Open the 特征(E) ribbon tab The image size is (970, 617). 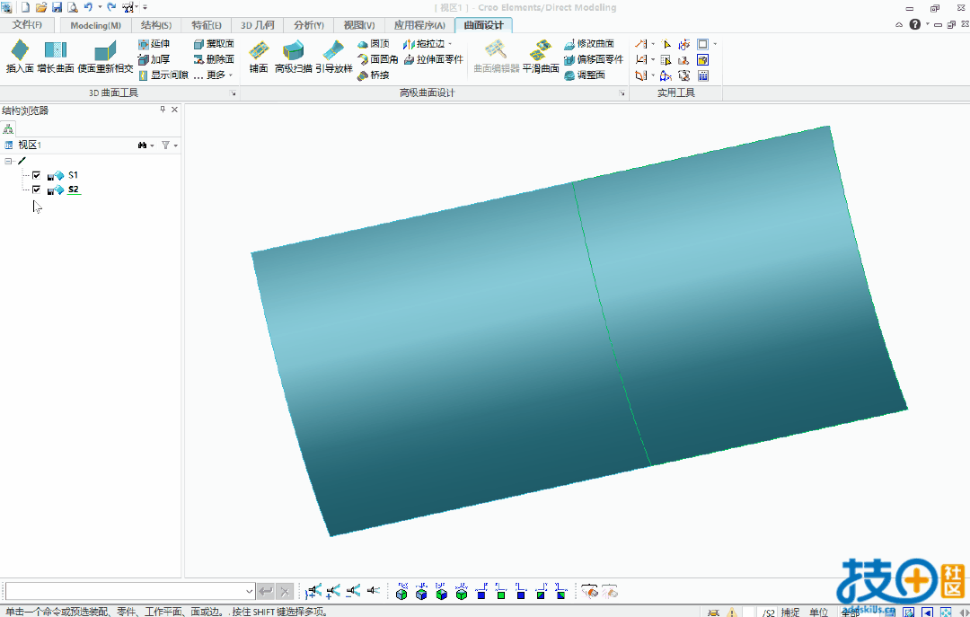(x=207, y=25)
